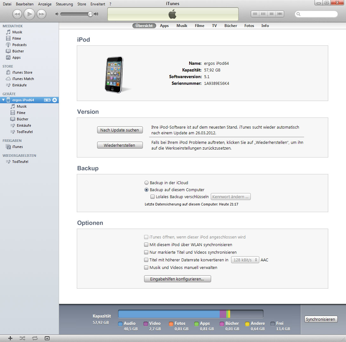The height and width of the screenshot is (342, 346).
Task: Switch to Cover Flow view icon
Action: coord(280,14)
